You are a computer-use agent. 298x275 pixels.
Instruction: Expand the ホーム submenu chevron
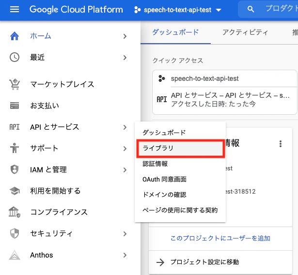click(125, 36)
